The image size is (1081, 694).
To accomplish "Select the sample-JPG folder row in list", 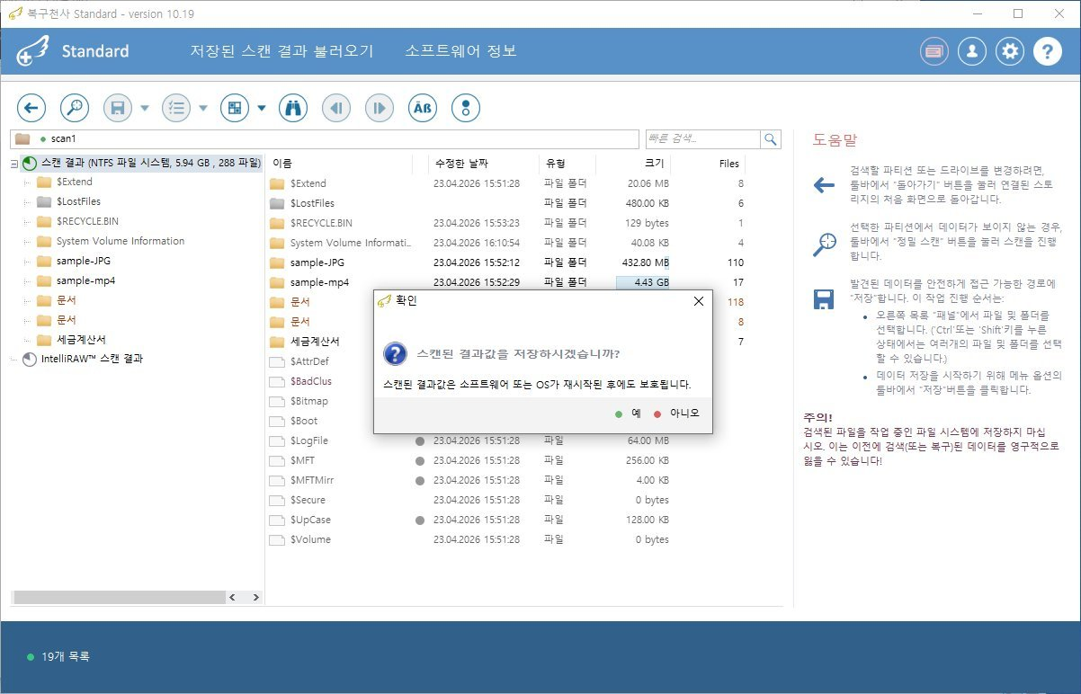I will click(508, 262).
